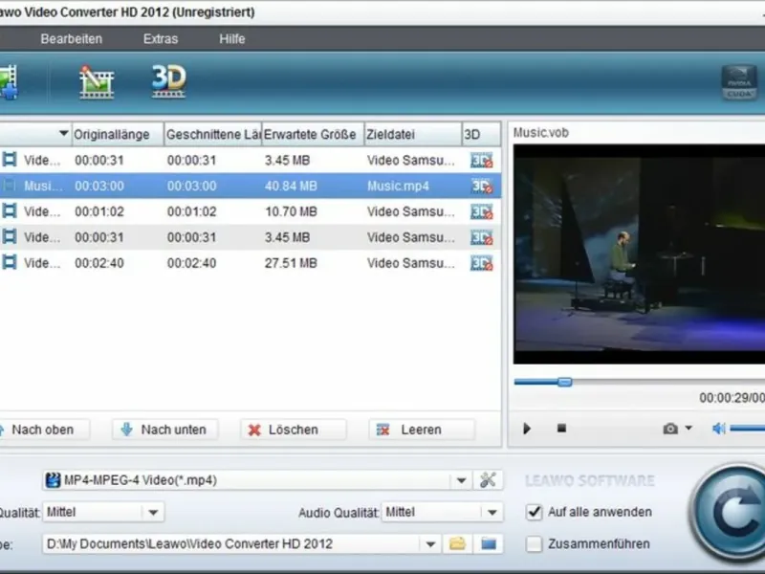Click the 27.51 MB size cell

(x=291, y=263)
